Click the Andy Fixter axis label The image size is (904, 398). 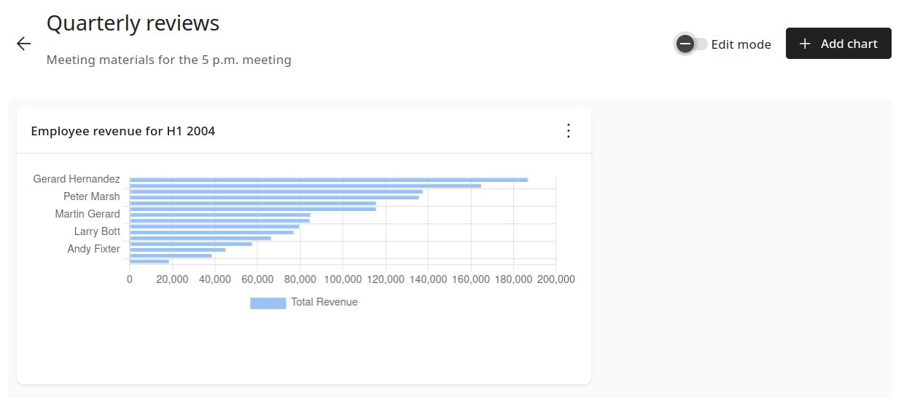pos(93,249)
